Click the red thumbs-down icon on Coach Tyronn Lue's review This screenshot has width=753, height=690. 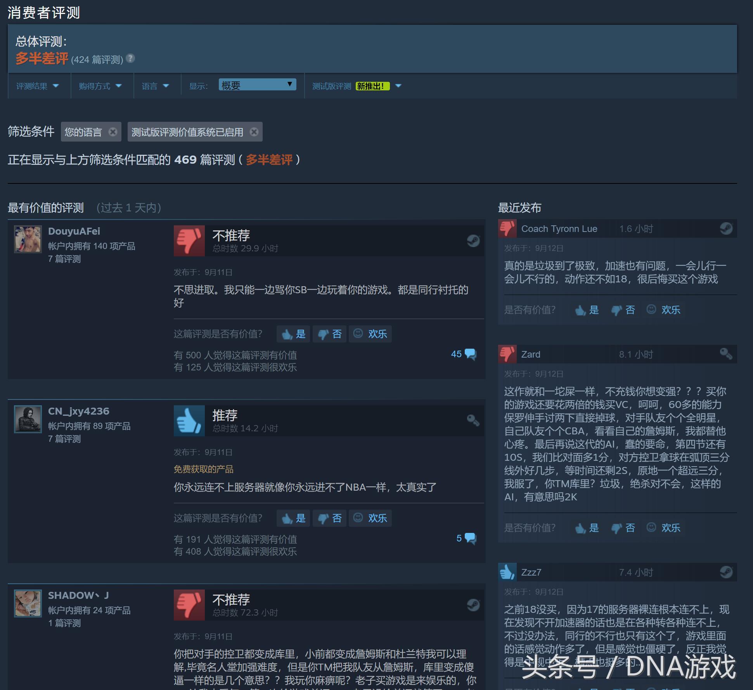coord(507,228)
